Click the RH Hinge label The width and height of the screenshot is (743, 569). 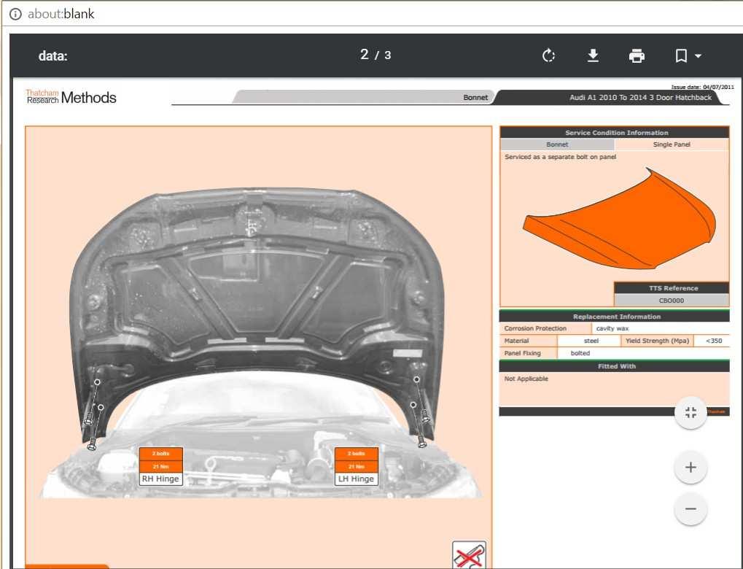point(160,479)
